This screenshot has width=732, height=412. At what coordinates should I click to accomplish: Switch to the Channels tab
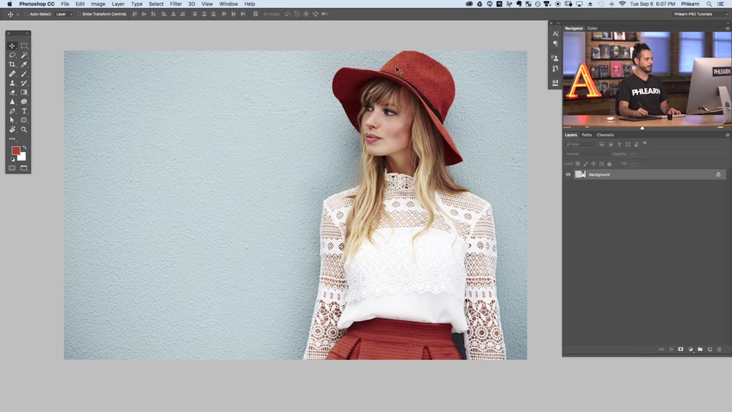(x=605, y=135)
